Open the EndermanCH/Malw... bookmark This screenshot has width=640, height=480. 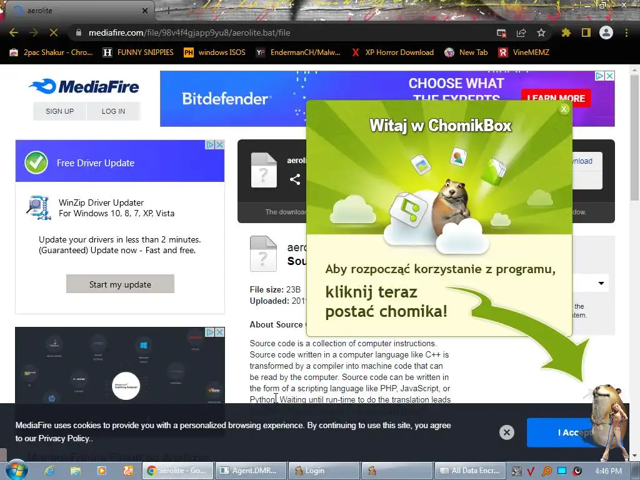[298, 52]
